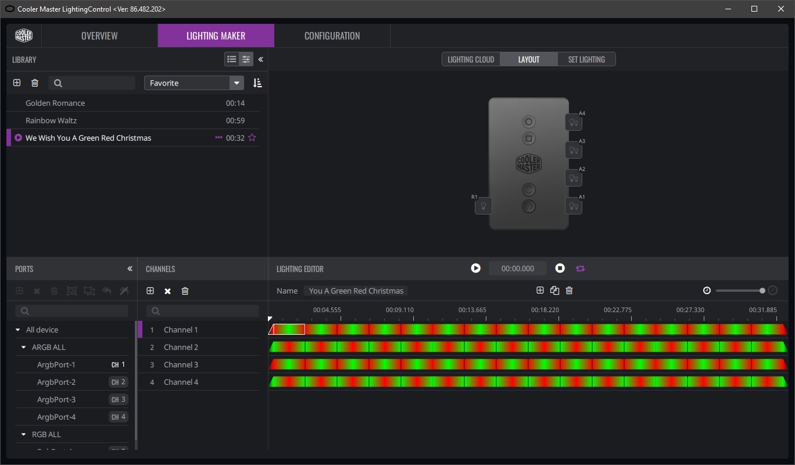Toggle loop playback
This screenshot has height=465, width=795.
coord(580,269)
